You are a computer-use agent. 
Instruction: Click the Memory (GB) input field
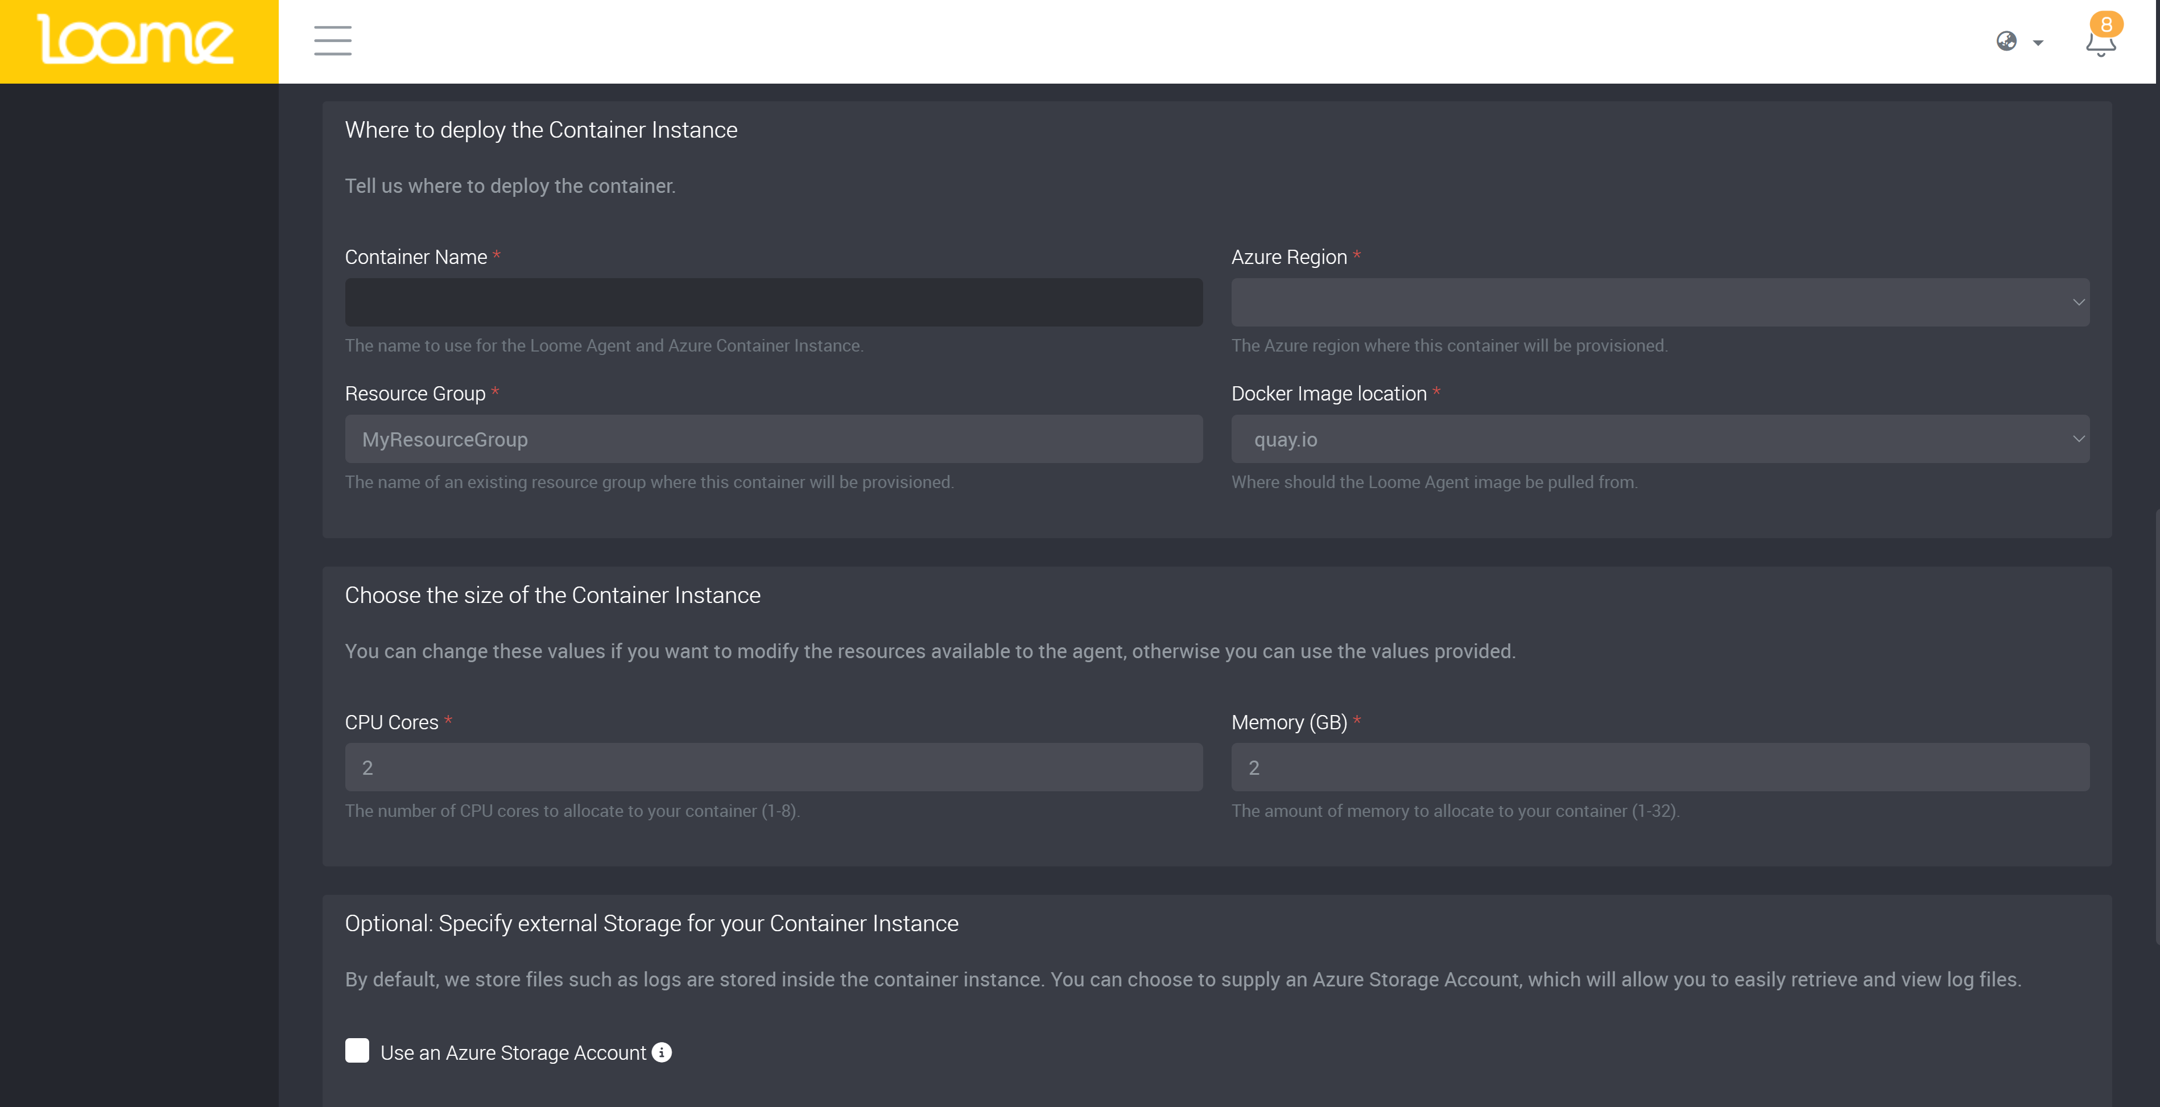(1661, 767)
